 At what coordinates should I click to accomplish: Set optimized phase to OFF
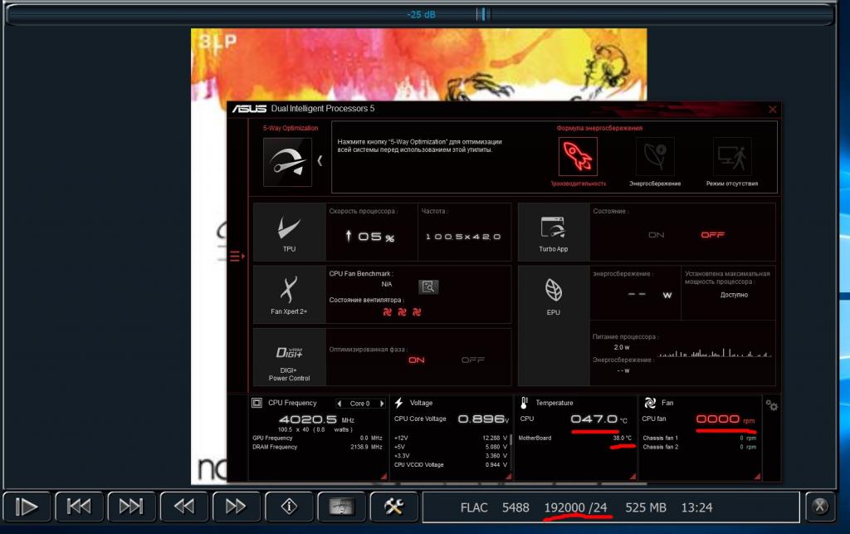472,360
